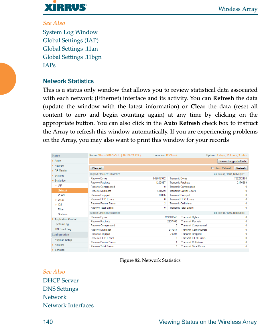Click the Clear All button
This screenshot has height=325, width=258.
coord(97,168)
